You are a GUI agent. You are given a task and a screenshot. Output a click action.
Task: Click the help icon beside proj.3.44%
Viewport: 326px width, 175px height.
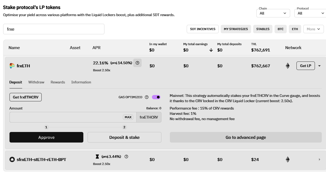pyautogui.click(x=126, y=157)
